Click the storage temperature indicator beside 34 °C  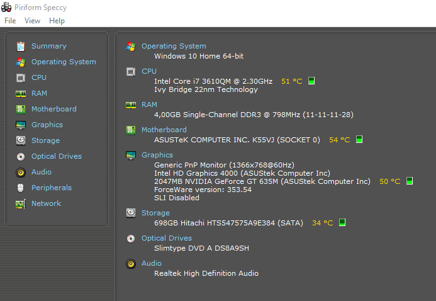click(342, 222)
